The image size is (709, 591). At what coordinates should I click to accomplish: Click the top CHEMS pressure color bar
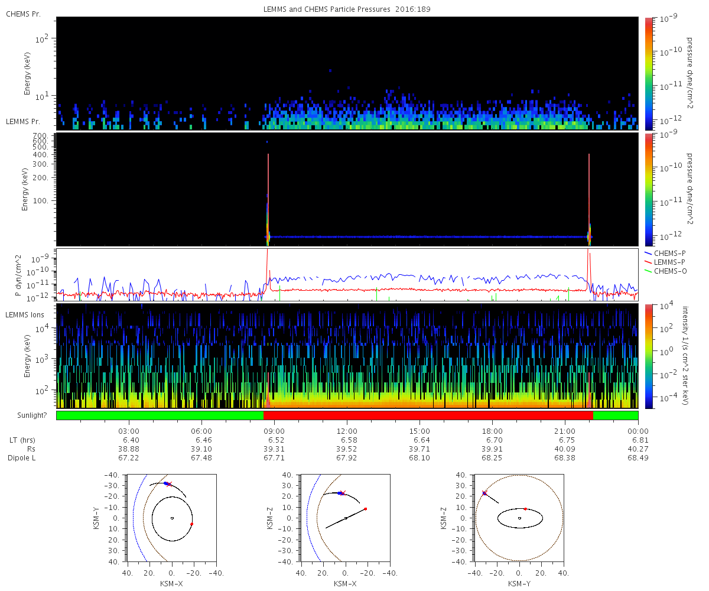tap(649, 73)
